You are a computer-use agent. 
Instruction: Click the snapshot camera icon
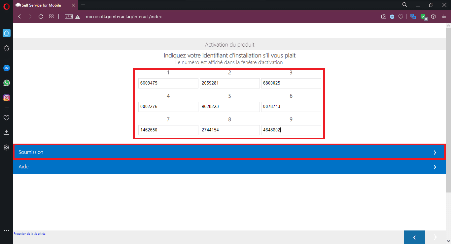tap(383, 17)
